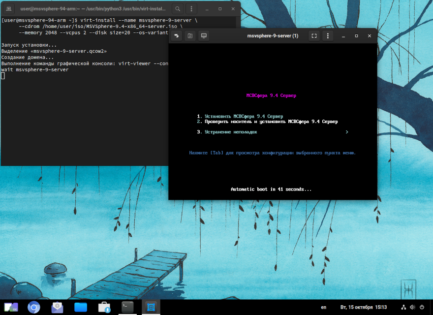Click the power button in system tray
433x315 pixels.
coord(422,307)
